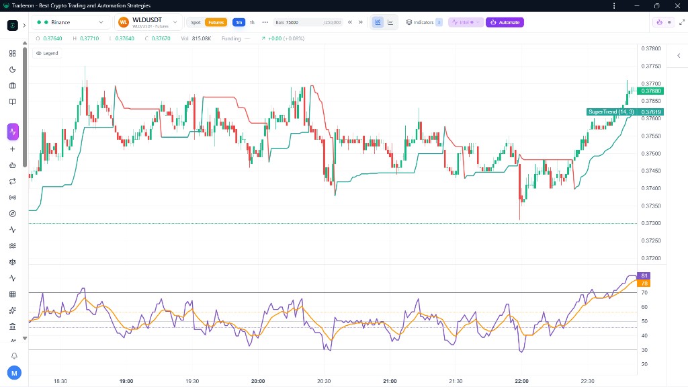The width and height of the screenshot is (688, 387).
Task: Click the Tradeeon logo icon
Action: coord(12,26)
